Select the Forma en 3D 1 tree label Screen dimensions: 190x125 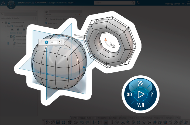pos(19,26)
